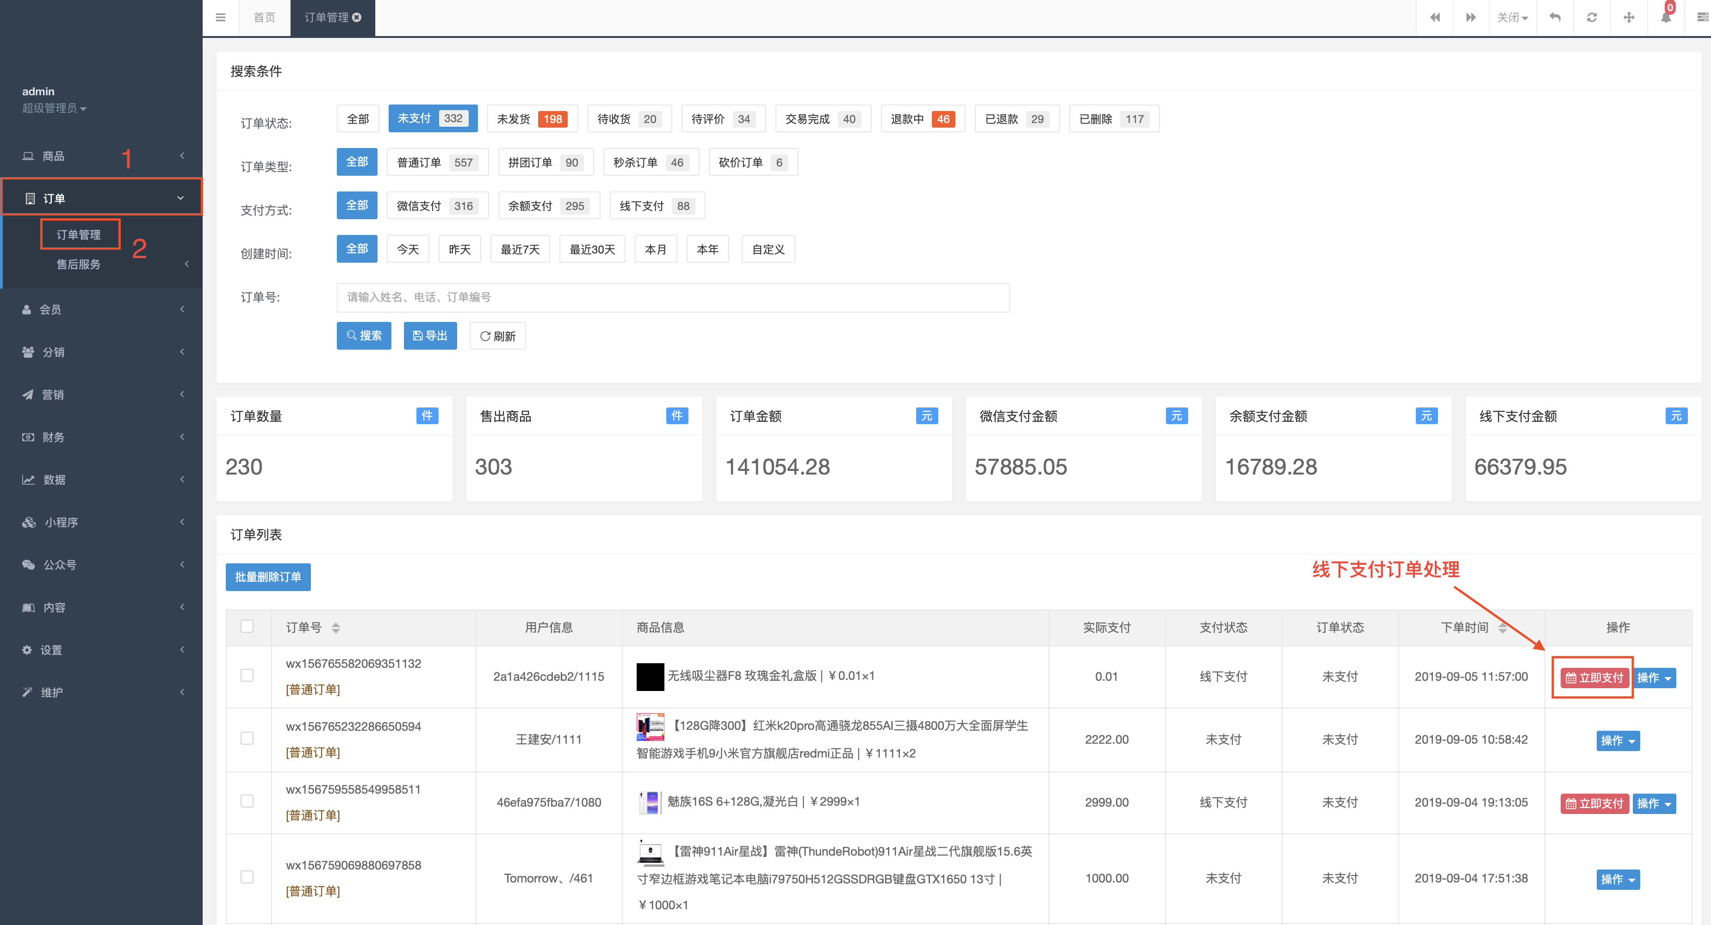Click the export icon to download orders
The width and height of the screenshot is (1711, 925).
click(x=431, y=335)
